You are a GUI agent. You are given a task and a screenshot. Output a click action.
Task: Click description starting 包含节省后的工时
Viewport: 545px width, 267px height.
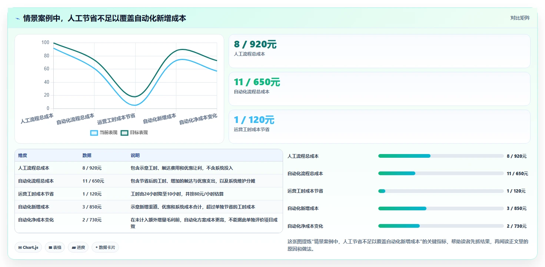pyautogui.click(x=193, y=181)
